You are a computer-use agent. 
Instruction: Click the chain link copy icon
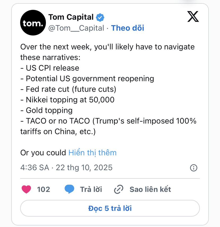(x=119, y=189)
